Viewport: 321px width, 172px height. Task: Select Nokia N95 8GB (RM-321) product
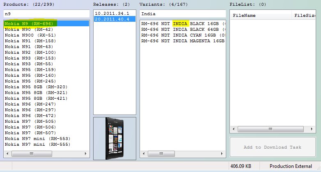click(x=46, y=92)
